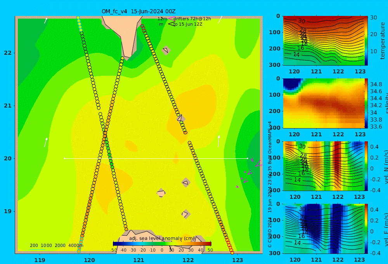Open the salinity cross-section panel
The height and width of the screenshot is (264, 388).
(324, 103)
